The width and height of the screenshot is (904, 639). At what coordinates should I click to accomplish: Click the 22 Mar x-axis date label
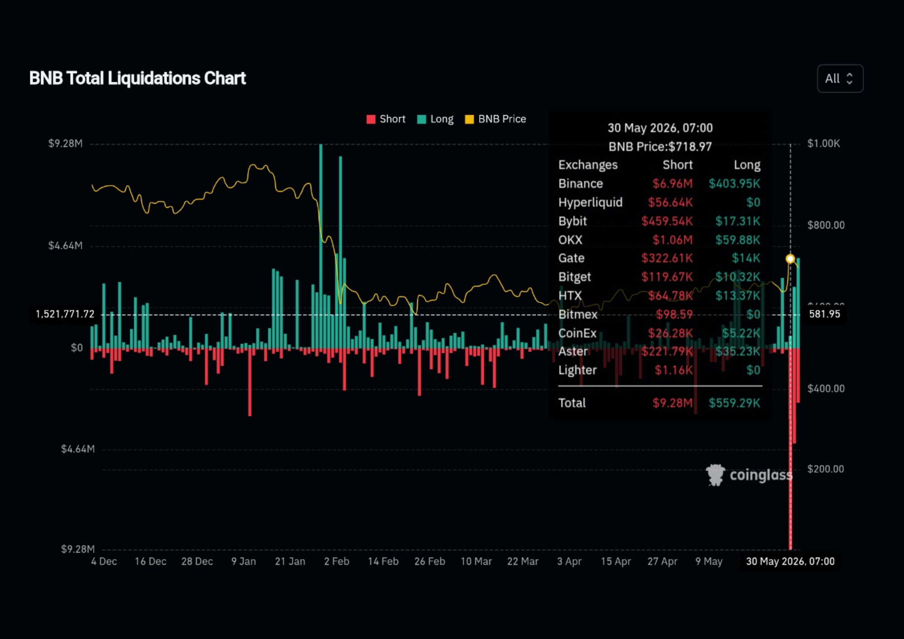pos(523,562)
